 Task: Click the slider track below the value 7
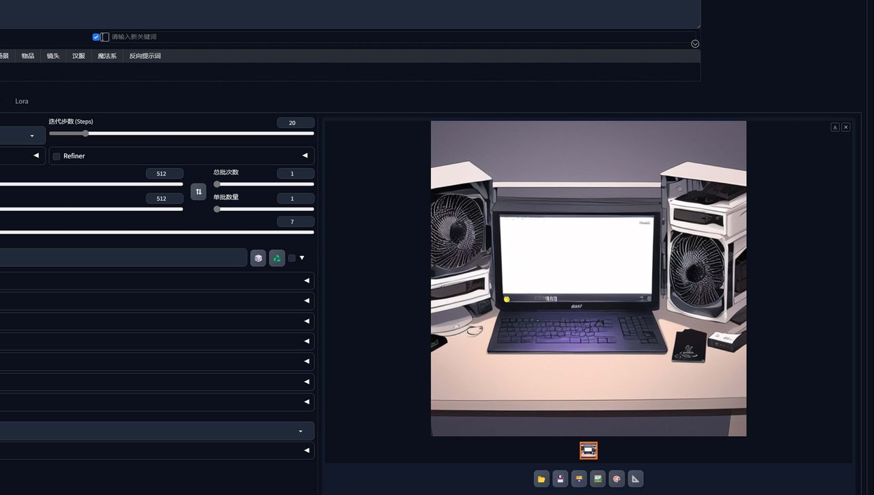pyautogui.click(x=157, y=232)
